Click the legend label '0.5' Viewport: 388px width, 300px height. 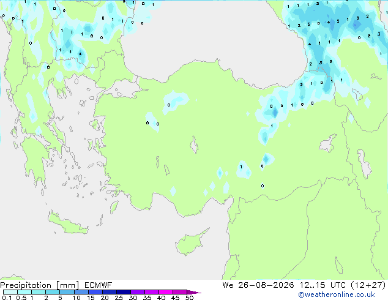pyautogui.click(x=21, y=298)
